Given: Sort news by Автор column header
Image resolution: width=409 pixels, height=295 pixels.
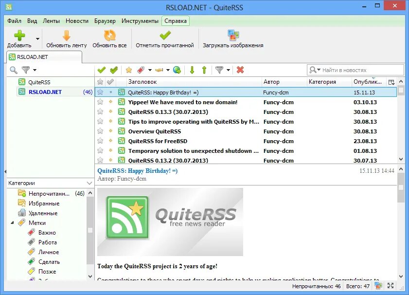Looking at the screenshot, I should [285, 82].
